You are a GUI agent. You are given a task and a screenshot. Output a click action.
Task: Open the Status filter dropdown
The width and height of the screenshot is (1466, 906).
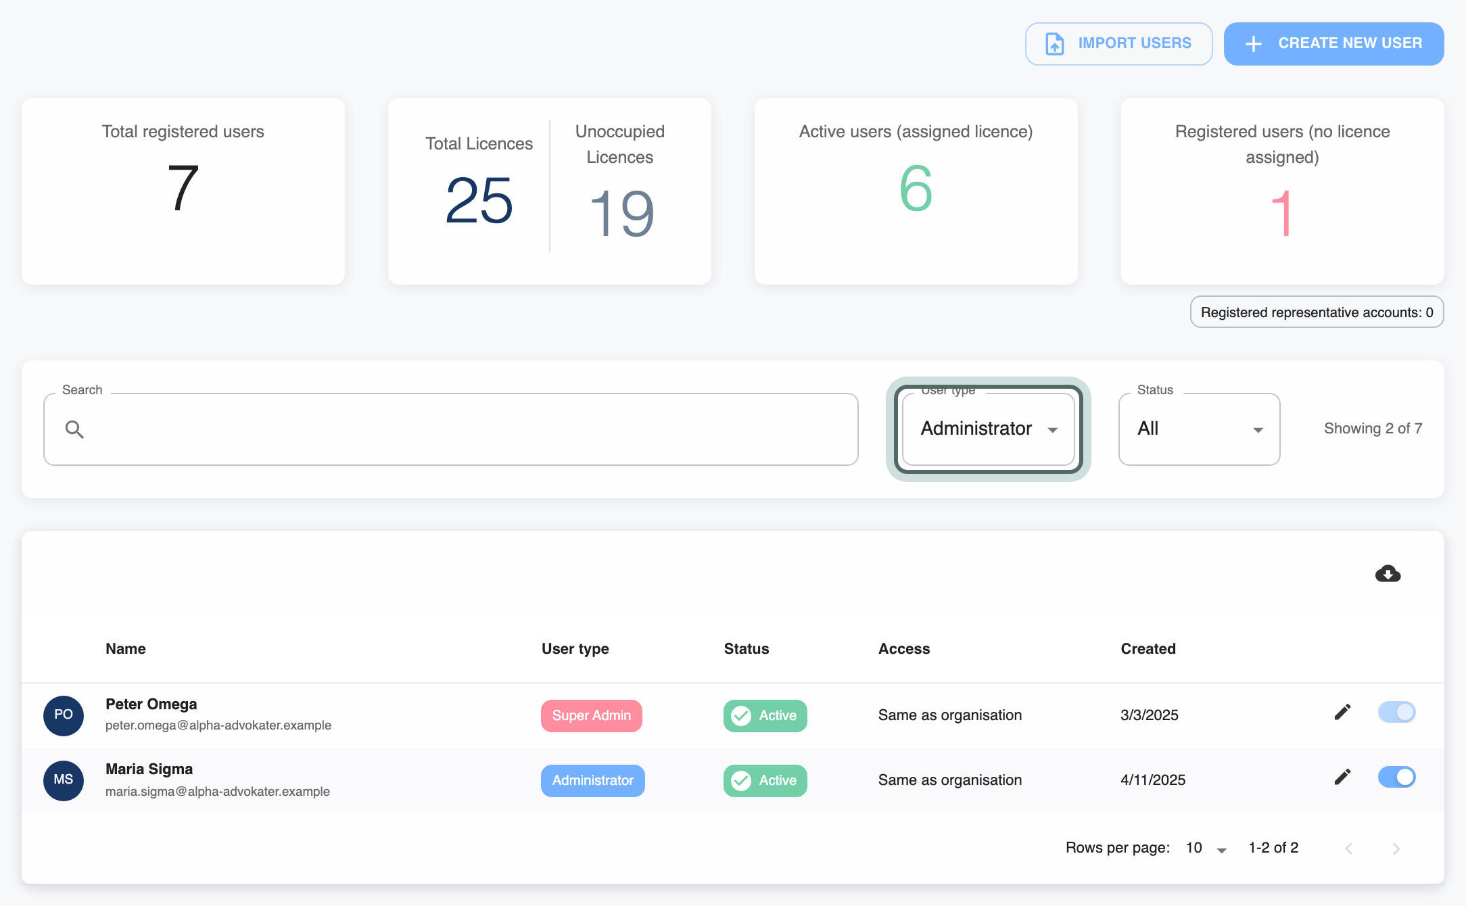1199,429
